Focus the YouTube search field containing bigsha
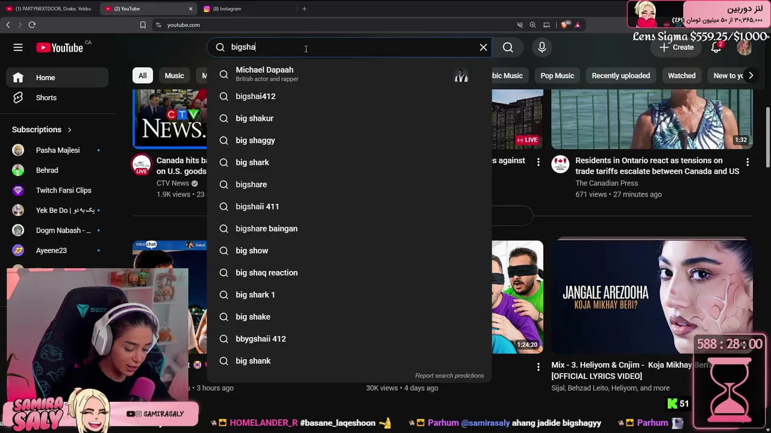Screen dimensions: 771x433 click(x=349, y=48)
